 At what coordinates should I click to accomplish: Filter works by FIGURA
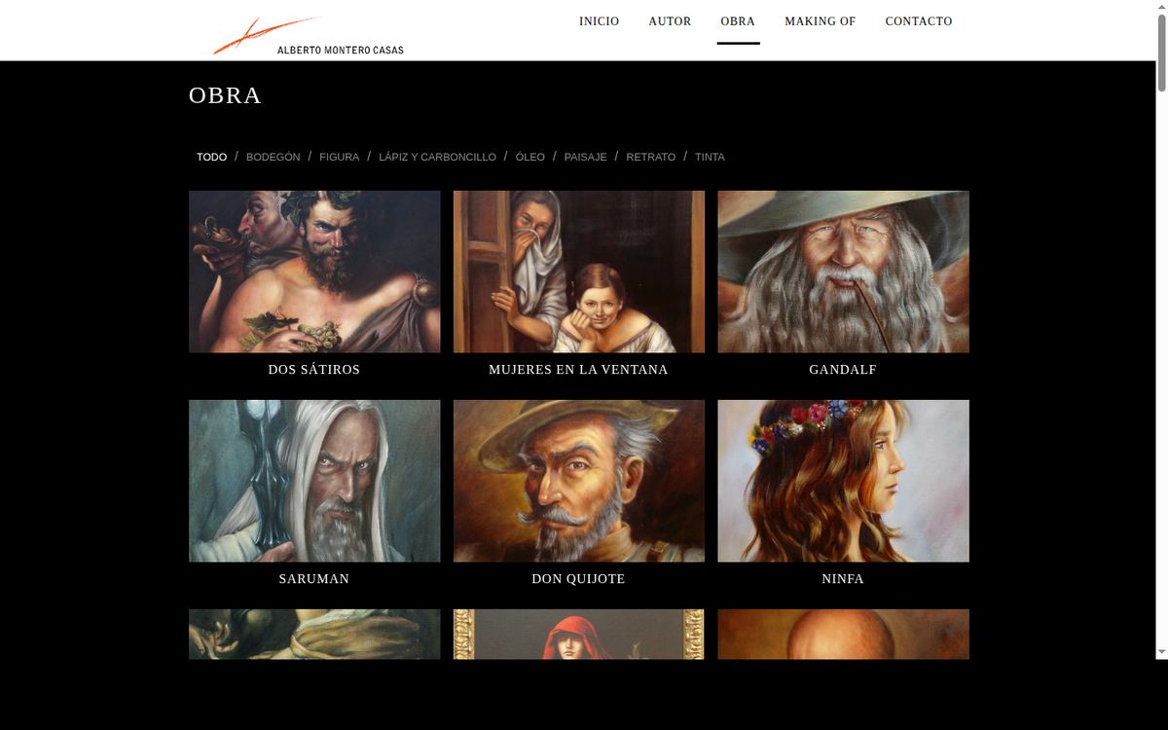[339, 157]
